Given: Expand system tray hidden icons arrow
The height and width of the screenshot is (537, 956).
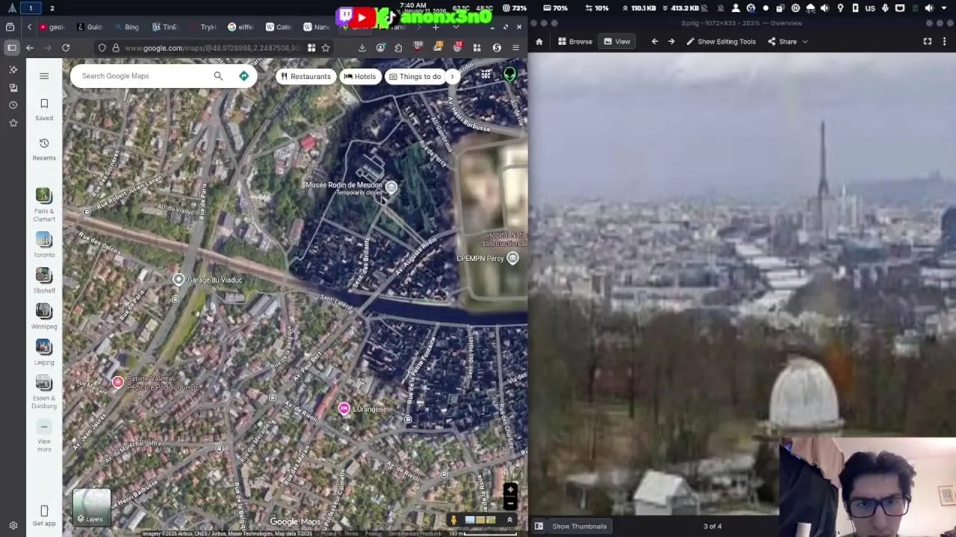Looking at the screenshot, I should tap(944, 8).
